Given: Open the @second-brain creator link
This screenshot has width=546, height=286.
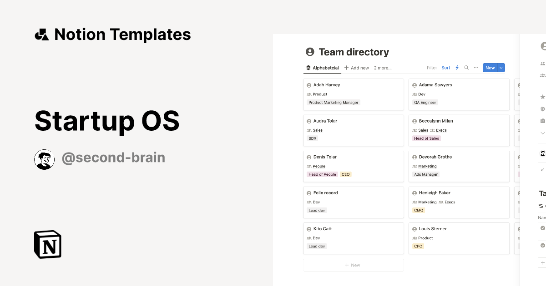Looking at the screenshot, I should (113, 158).
